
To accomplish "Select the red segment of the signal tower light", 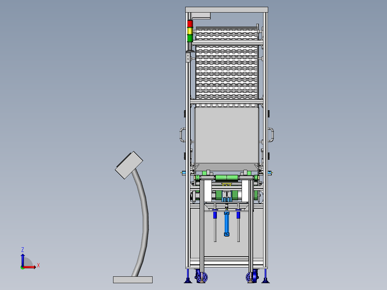I will pyautogui.click(x=190, y=24).
